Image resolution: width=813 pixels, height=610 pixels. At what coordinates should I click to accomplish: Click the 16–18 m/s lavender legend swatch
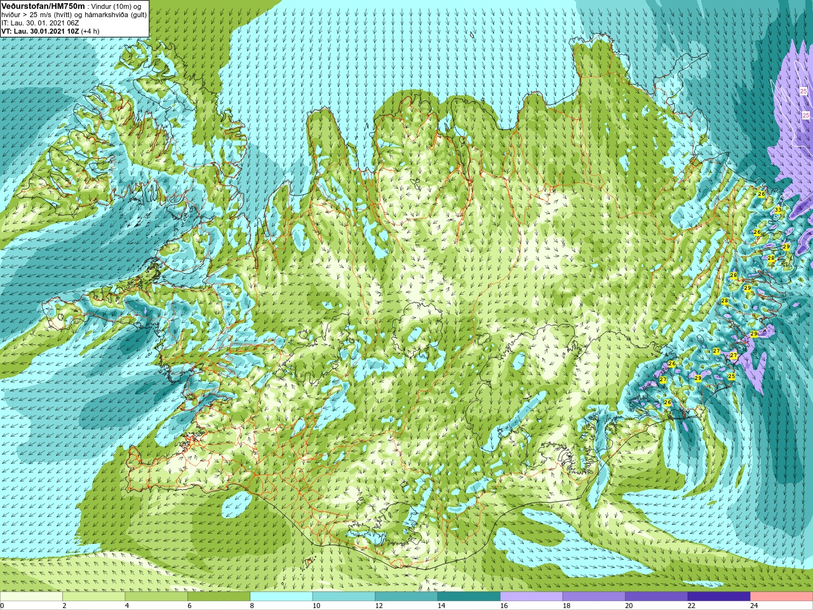click(532, 597)
